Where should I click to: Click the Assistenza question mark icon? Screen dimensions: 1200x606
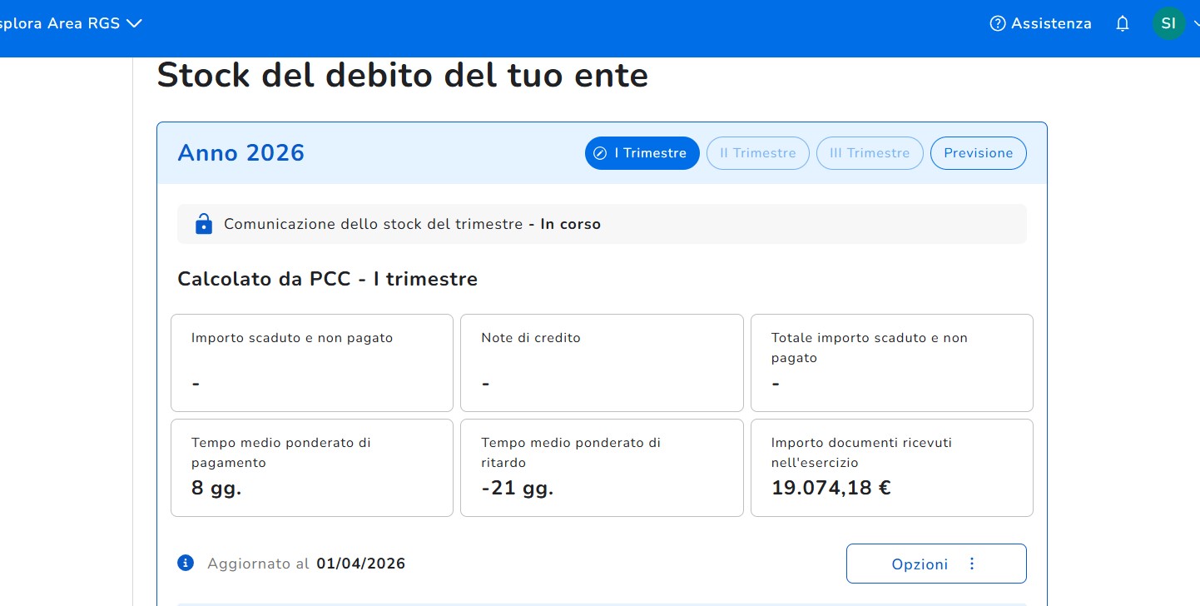pyautogui.click(x=997, y=24)
